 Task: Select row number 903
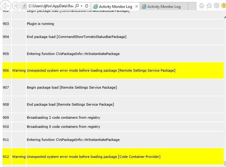[6, 24]
